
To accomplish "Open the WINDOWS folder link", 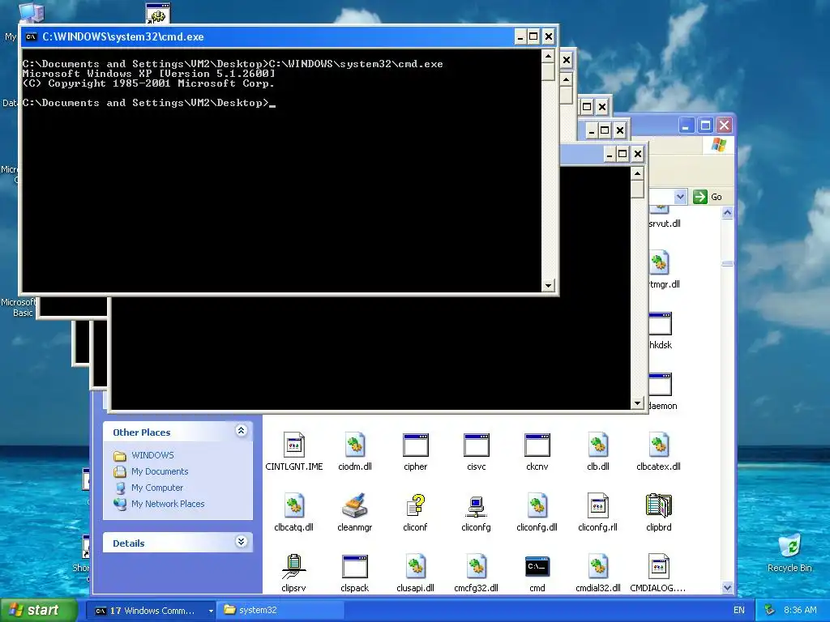I will click(152, 455).
